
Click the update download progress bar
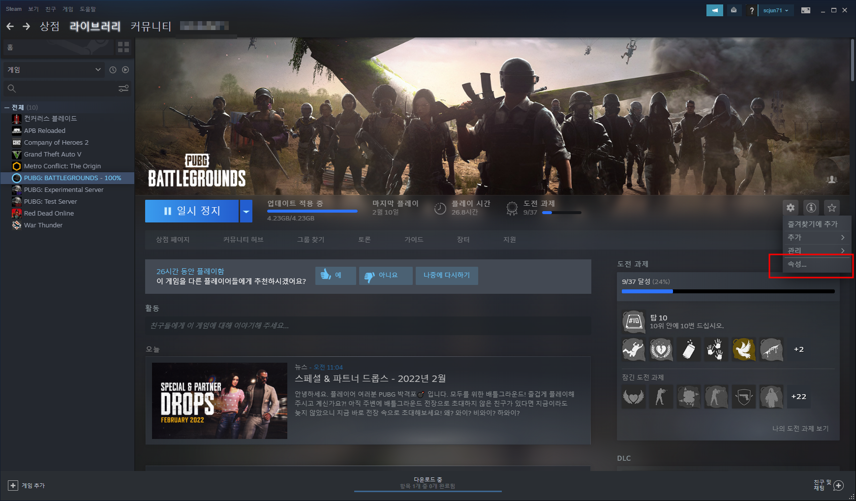pos(312,211)
